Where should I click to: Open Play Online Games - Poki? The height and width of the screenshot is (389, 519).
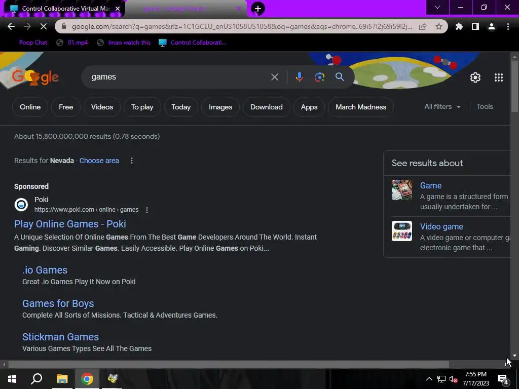tap(70, 224)
